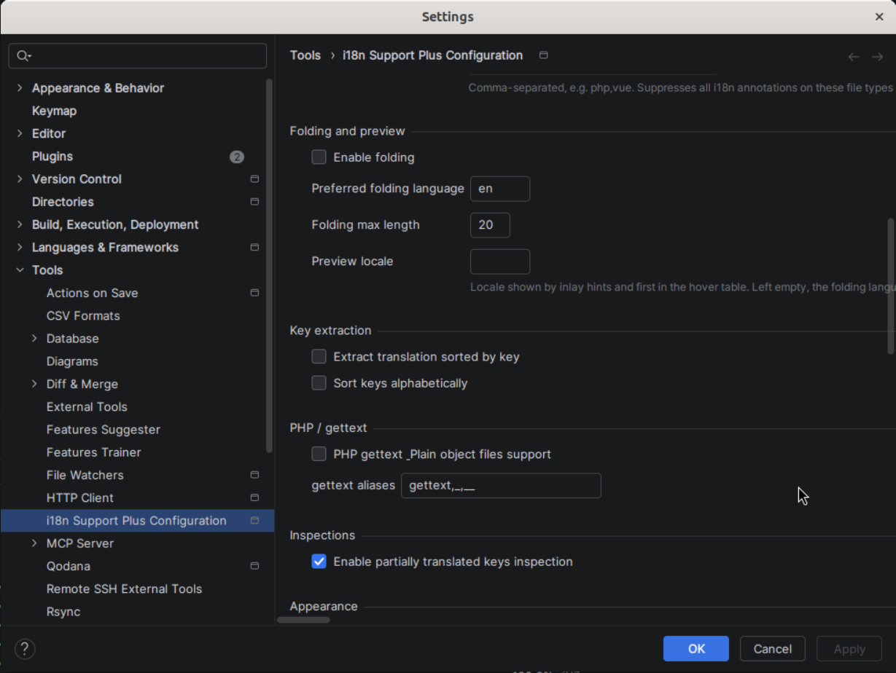Viewport: 896px width, 673px height.
Task: Click the settings tree vertical scrollbar
Action: click(269, 266)
